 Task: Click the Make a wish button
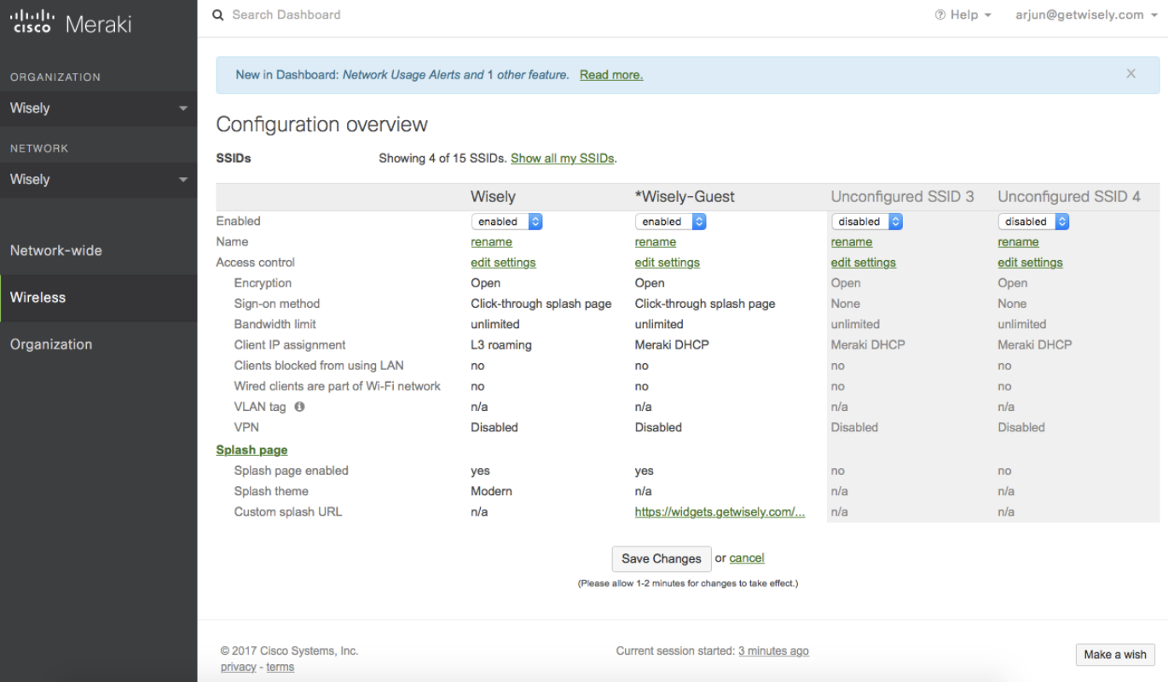[1115, 655]
